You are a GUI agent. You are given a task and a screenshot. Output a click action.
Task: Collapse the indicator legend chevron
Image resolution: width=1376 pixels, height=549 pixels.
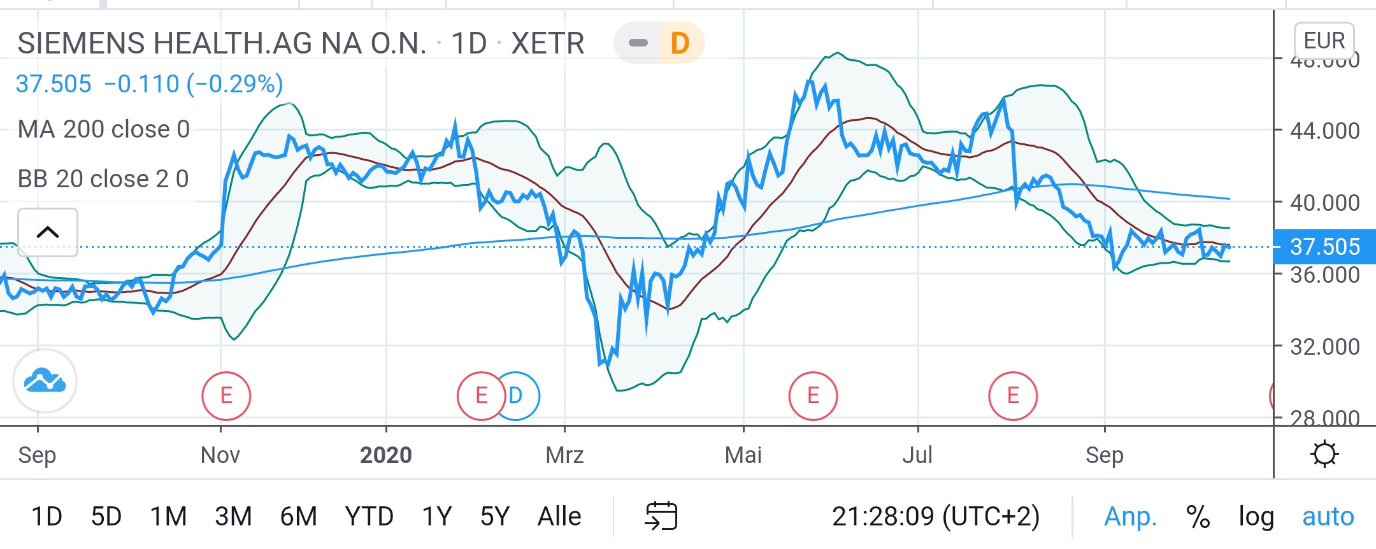[x=48, y=232]
